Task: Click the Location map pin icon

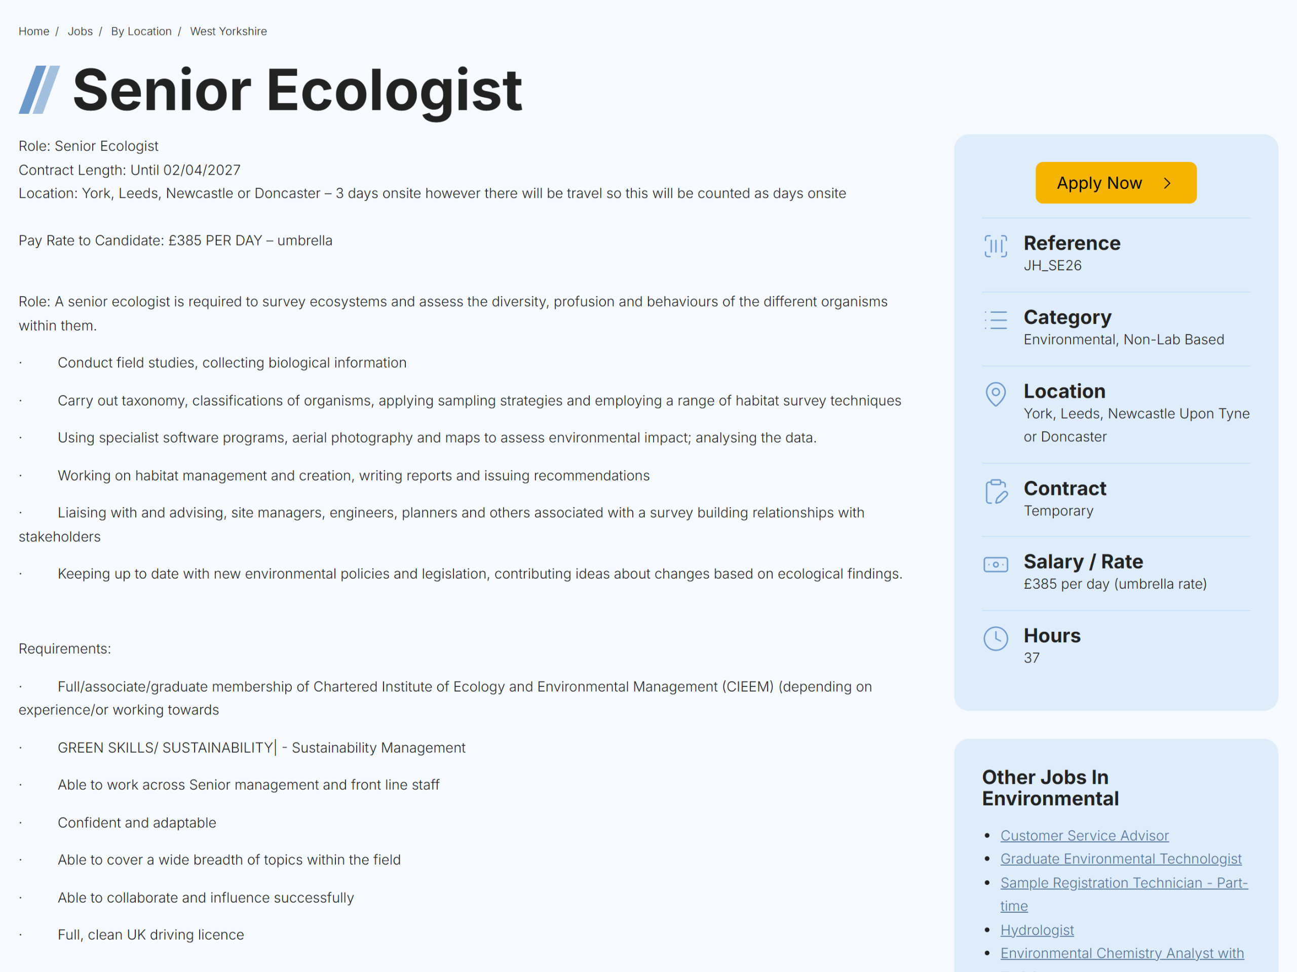Action: [x=996, y=394]
